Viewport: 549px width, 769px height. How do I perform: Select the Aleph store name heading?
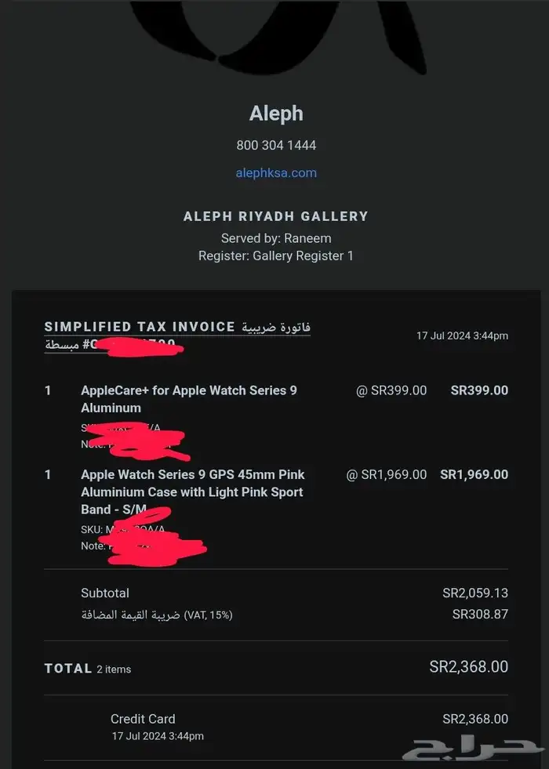point(276,114)
